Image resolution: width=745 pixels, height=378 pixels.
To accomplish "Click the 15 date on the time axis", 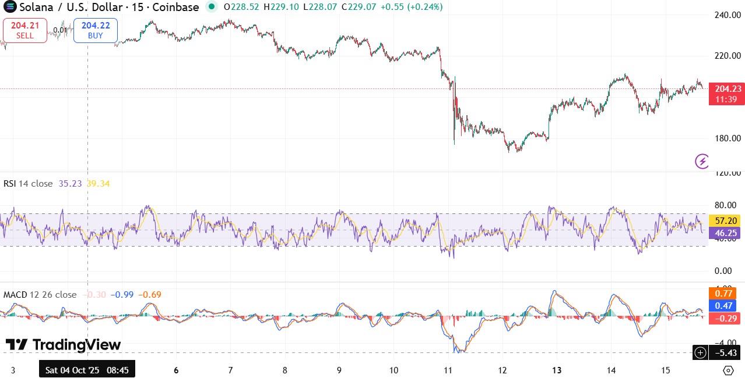I will (x=666, y=370).
